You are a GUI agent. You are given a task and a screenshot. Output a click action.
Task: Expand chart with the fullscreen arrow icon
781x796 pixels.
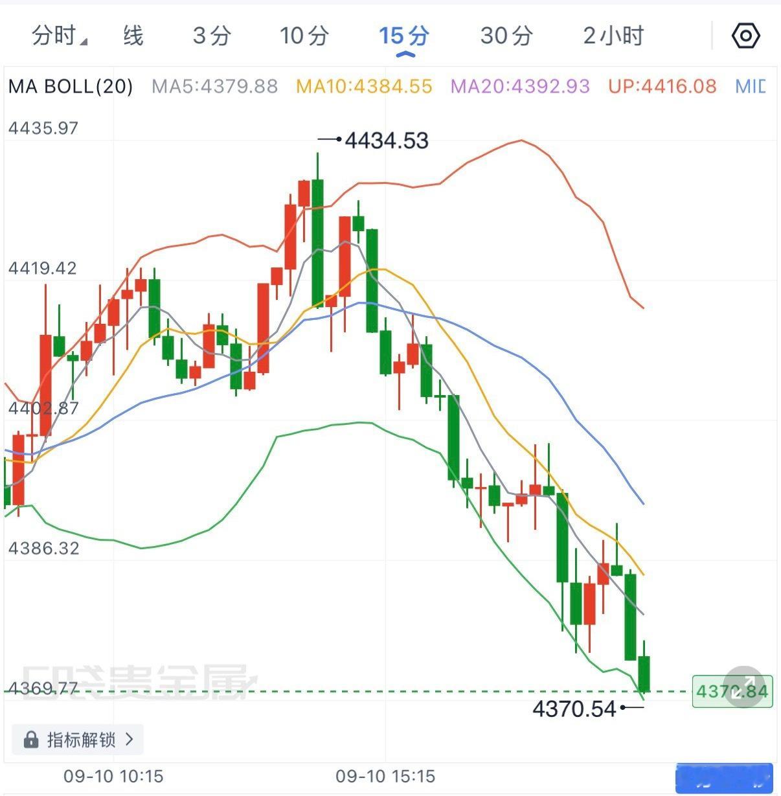743,686
